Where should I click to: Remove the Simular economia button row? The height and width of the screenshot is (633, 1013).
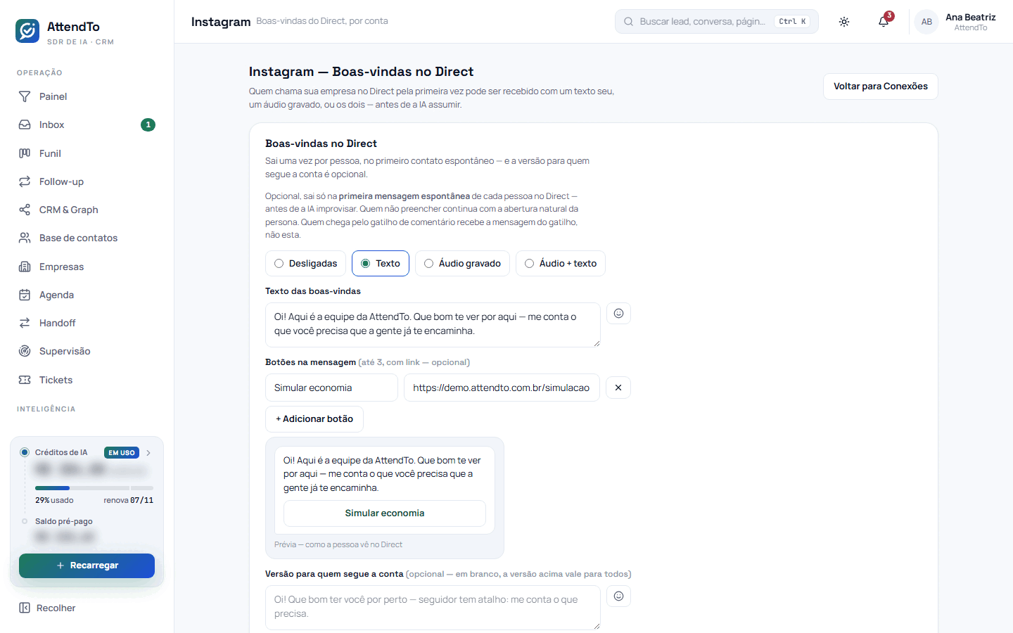click(618, 388)
